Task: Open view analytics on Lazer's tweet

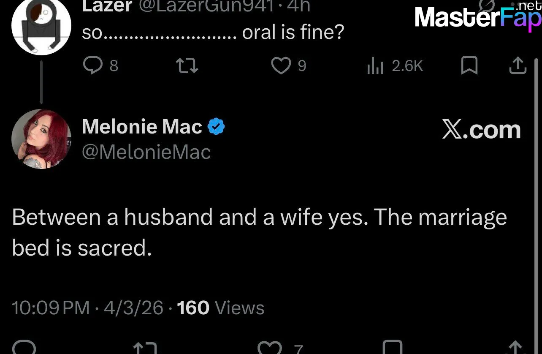Action: coord(375,66)
